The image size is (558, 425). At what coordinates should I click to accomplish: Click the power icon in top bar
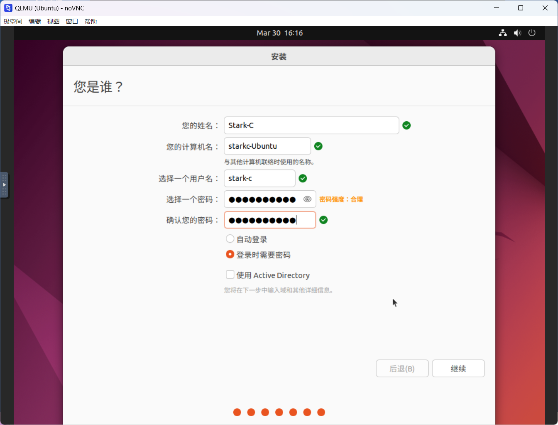pyautogui.click(x=532, y=33)
